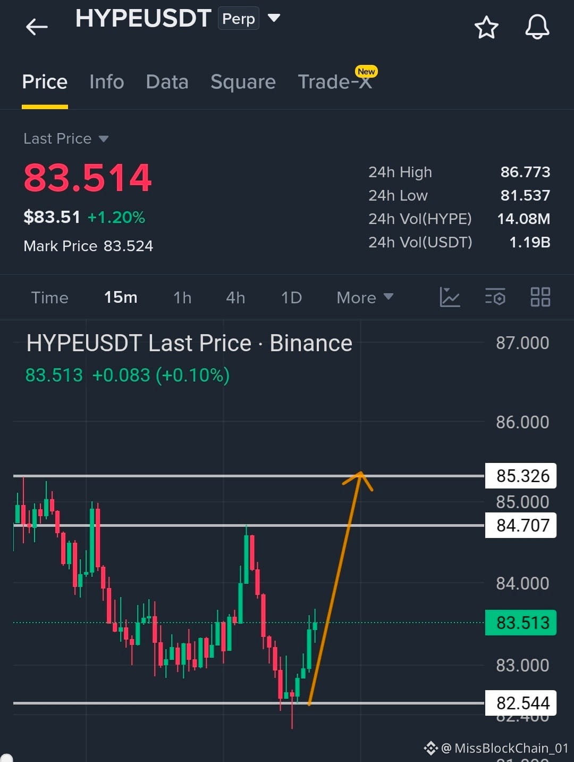Open the Square tab
Screen dimensions: 574x762
[x=243, y=82]
